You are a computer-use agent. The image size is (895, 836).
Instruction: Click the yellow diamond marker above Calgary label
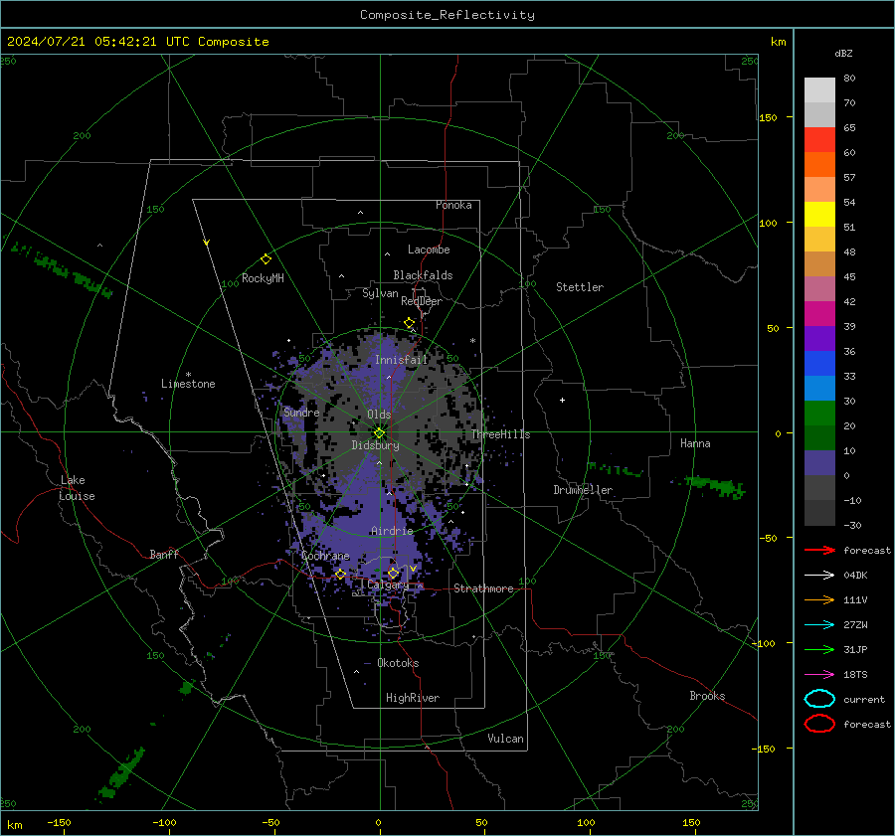click(x=393, y=573)
